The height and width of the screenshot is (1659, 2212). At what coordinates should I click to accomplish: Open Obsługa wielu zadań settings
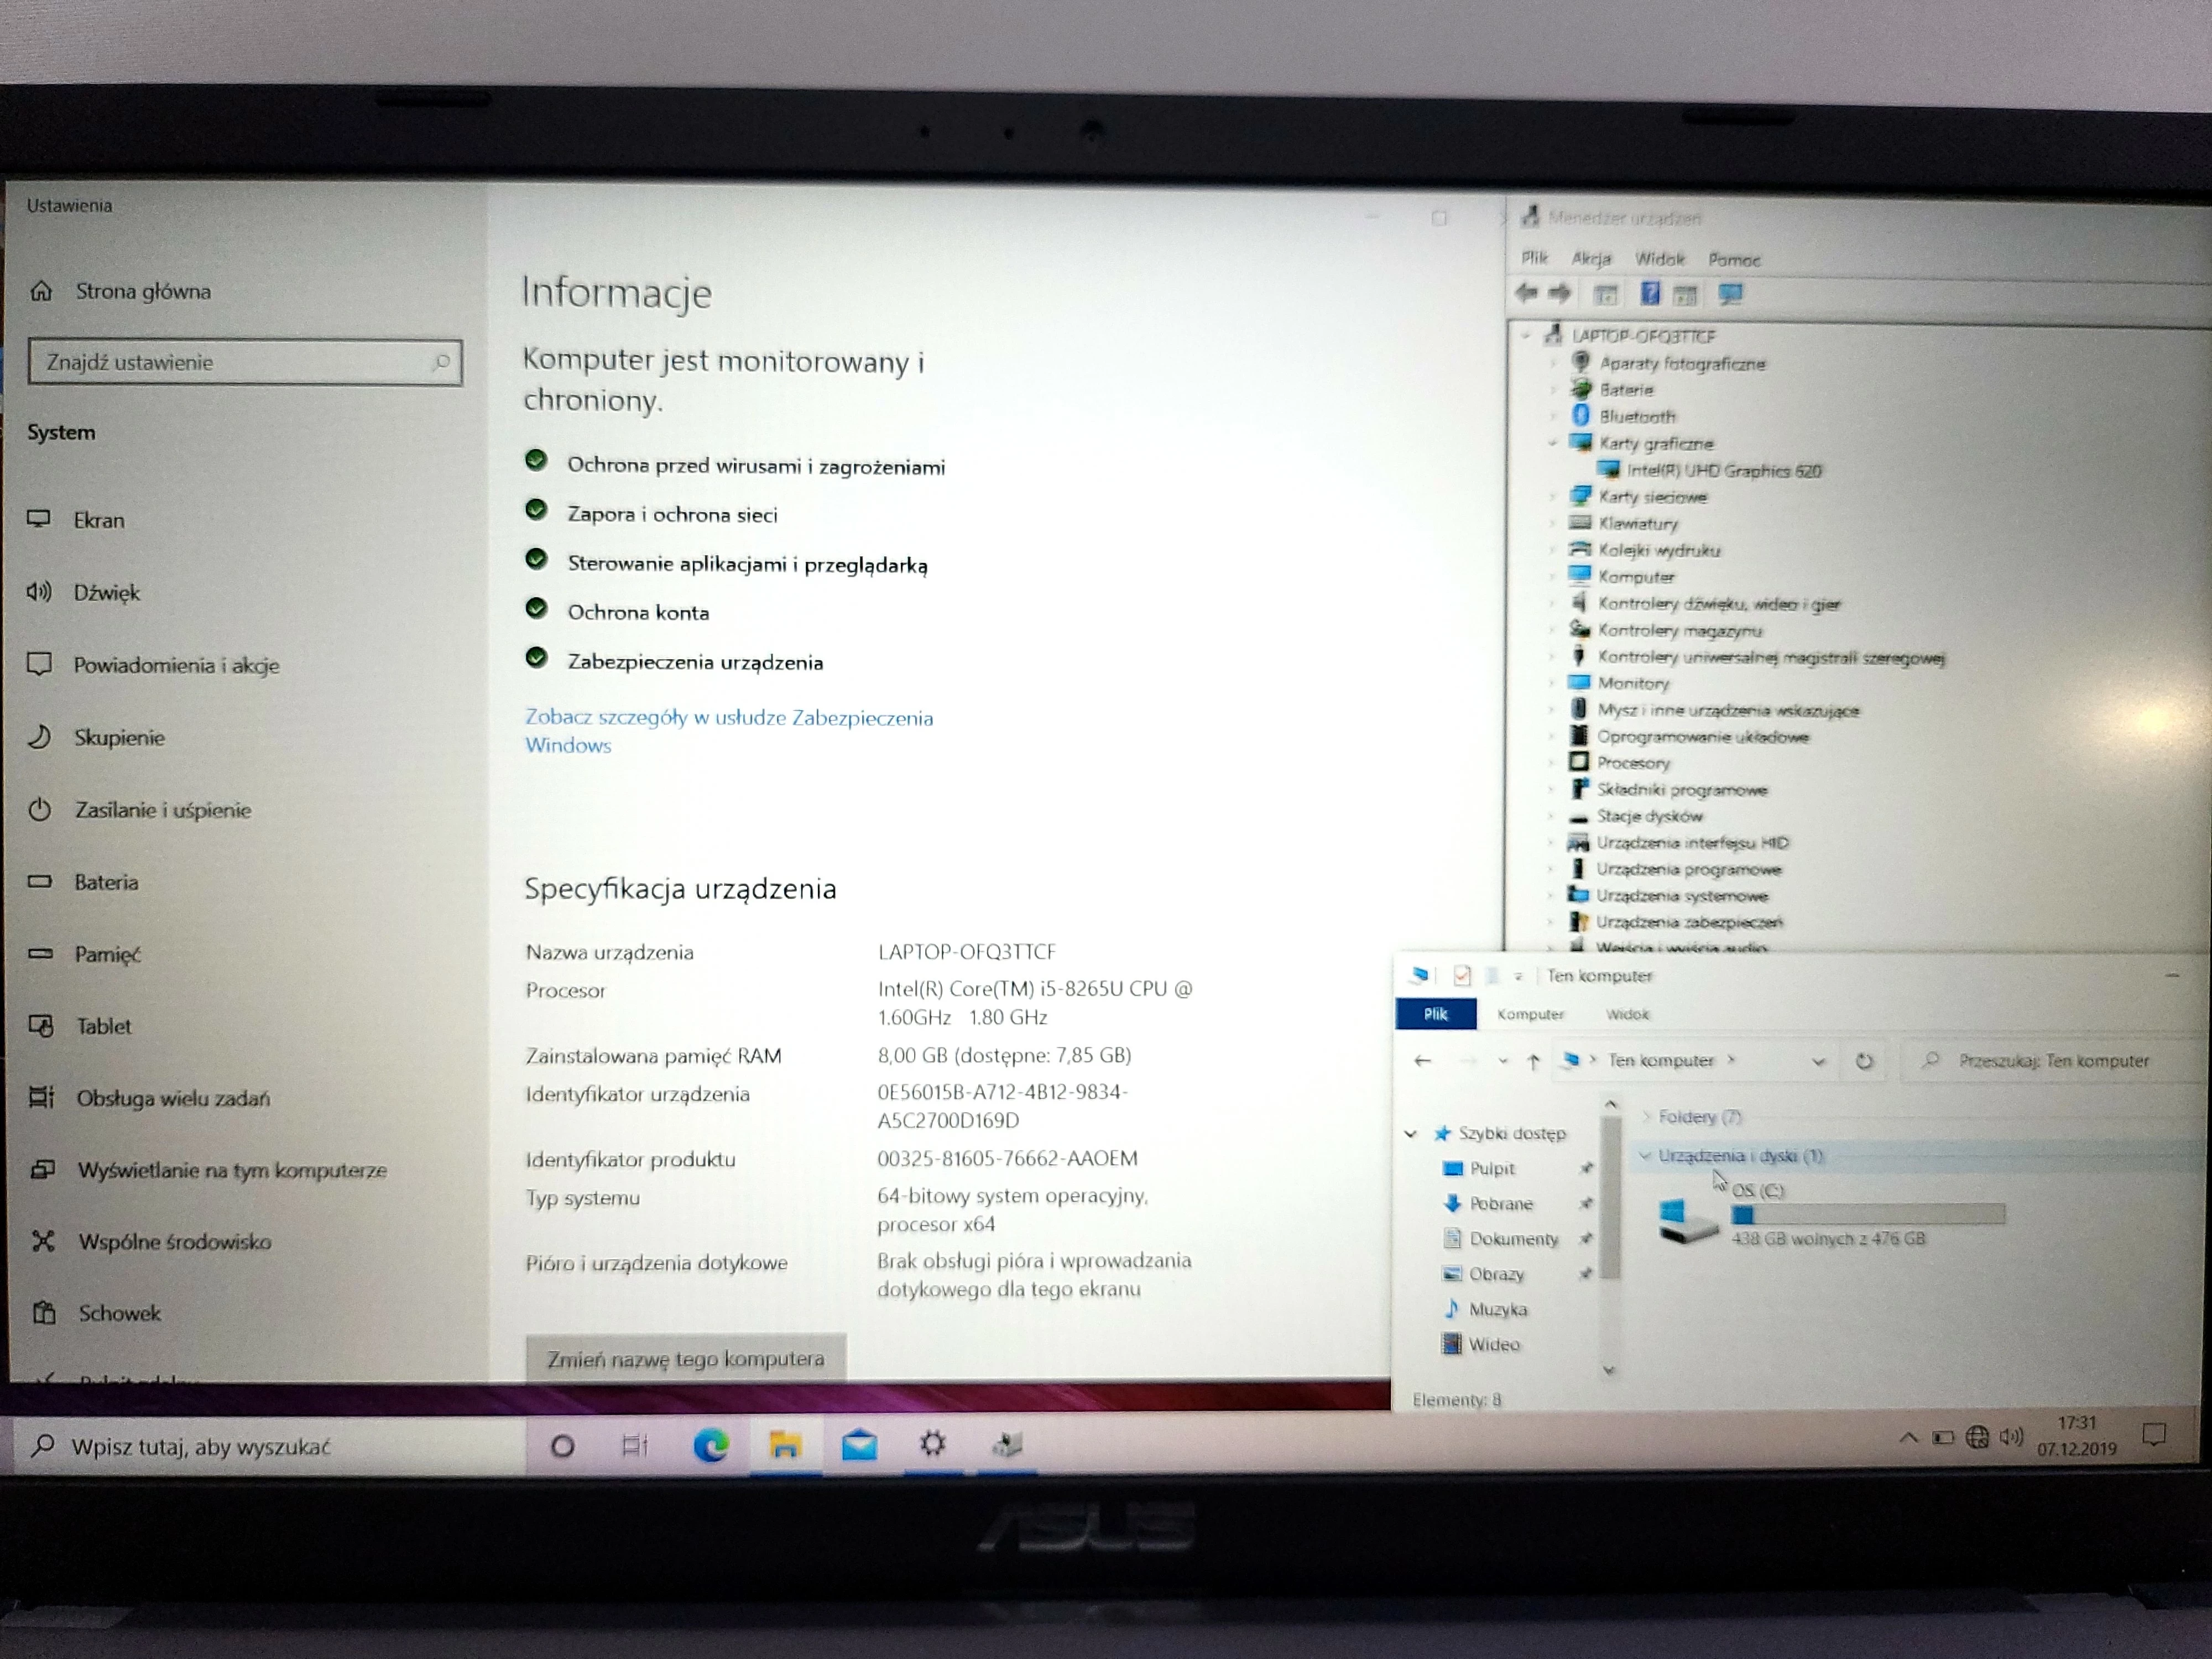149,1098
